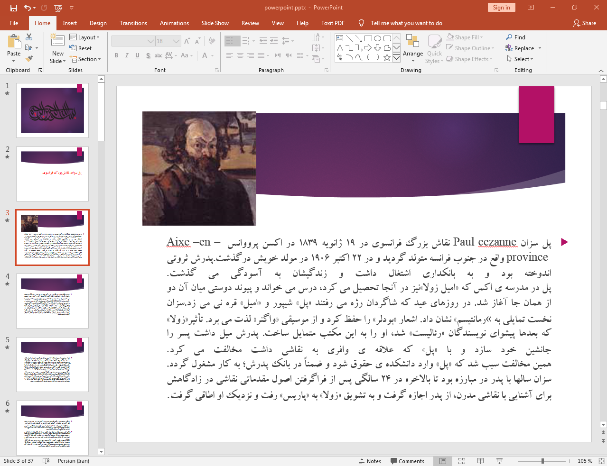Viewport: 607px width, 466px height.
Task: Open spell check icon in status bar
Action: click(46, 461)
